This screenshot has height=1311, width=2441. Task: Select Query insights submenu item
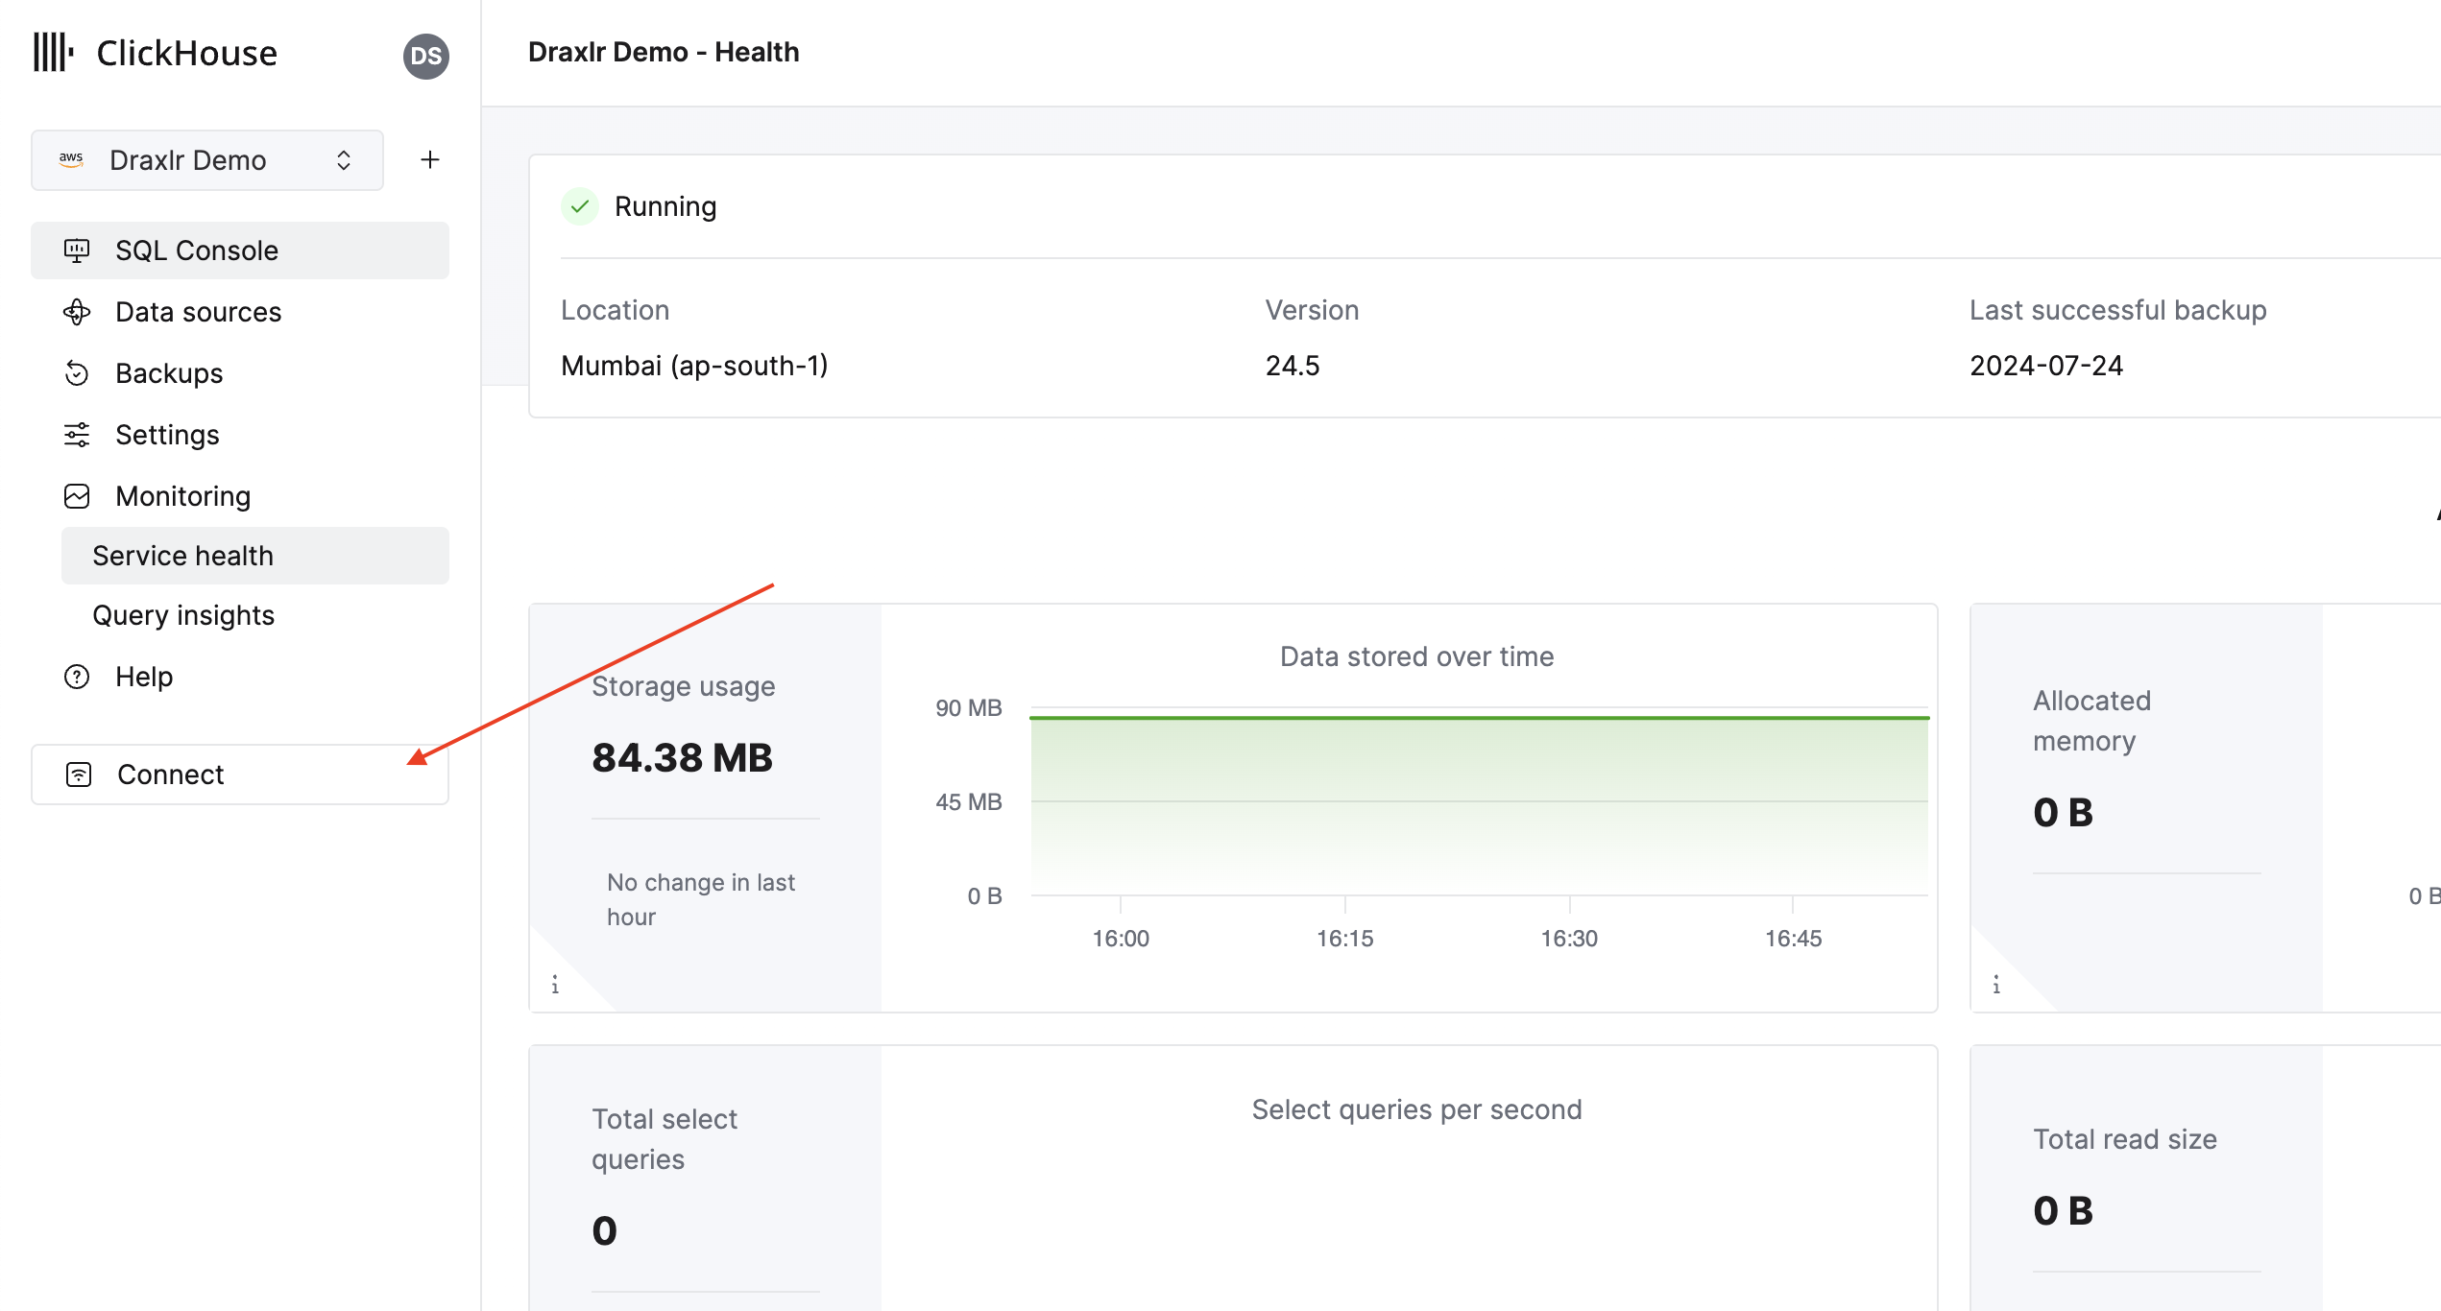coord(255,615)
